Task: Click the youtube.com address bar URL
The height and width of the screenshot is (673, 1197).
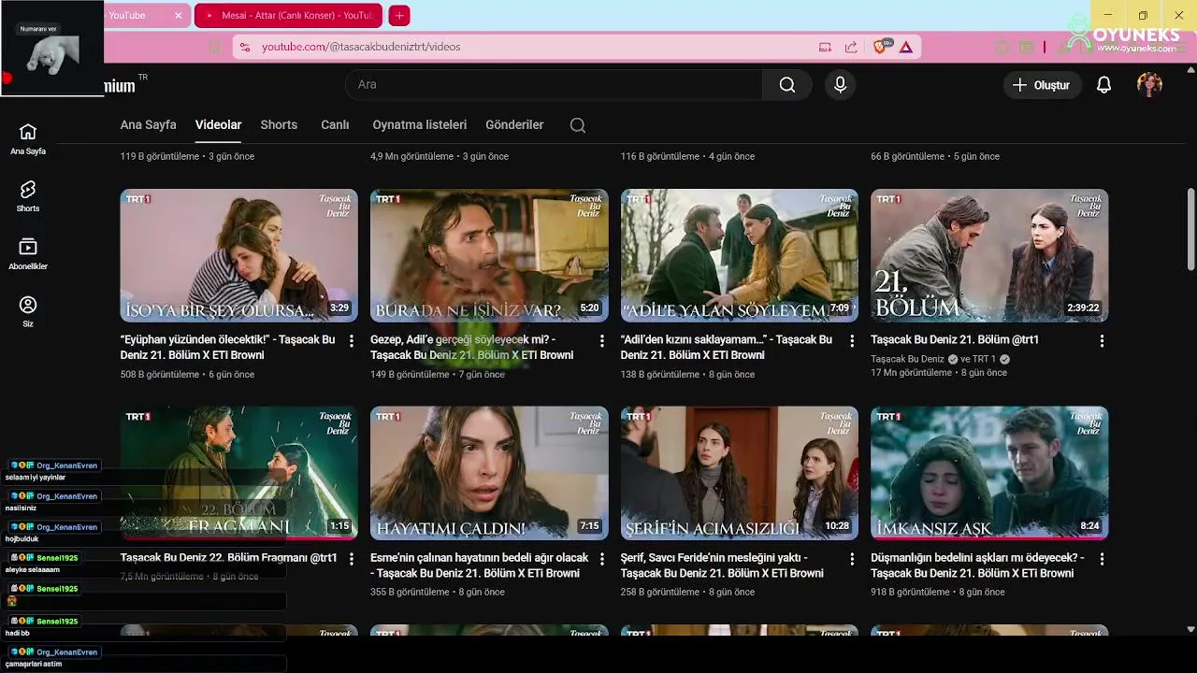Action: (361, 47)
